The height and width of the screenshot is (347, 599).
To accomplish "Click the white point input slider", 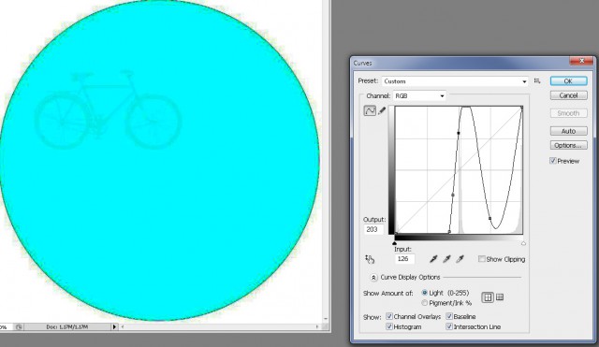I will click(523, 243).
